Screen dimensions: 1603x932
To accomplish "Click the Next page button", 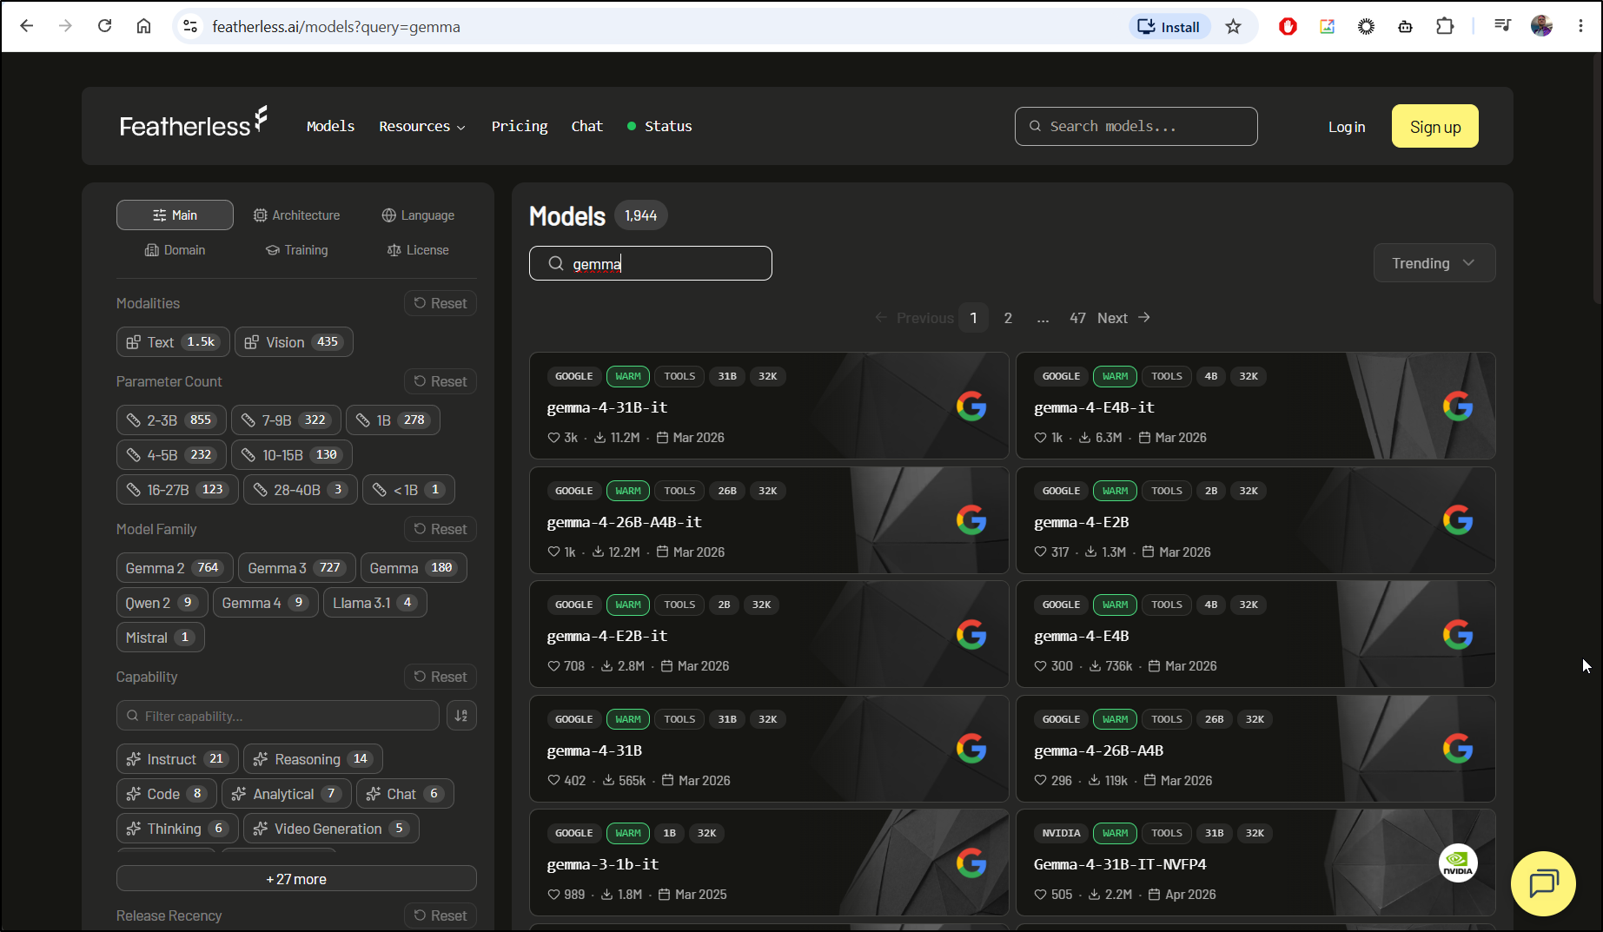I will pos(1123,318).
